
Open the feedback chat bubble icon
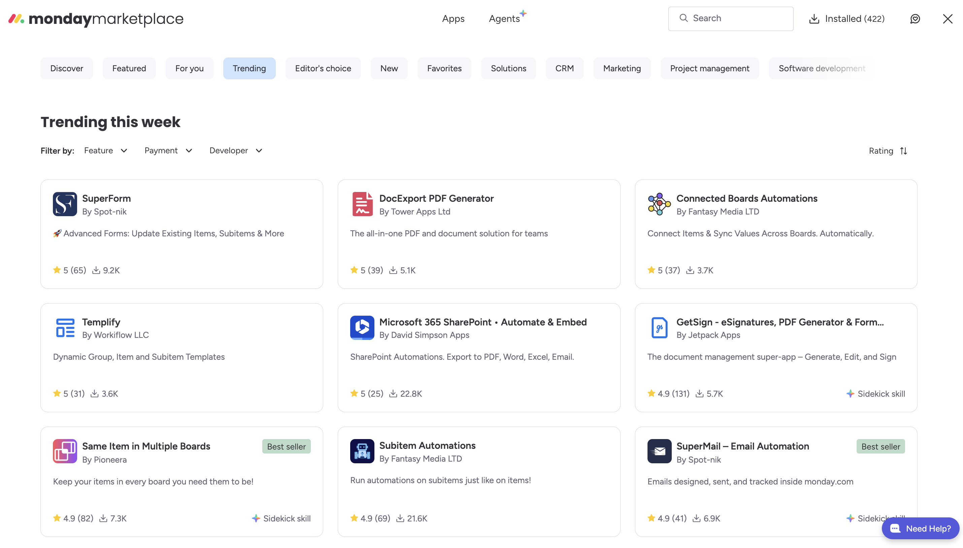point(915,18)
